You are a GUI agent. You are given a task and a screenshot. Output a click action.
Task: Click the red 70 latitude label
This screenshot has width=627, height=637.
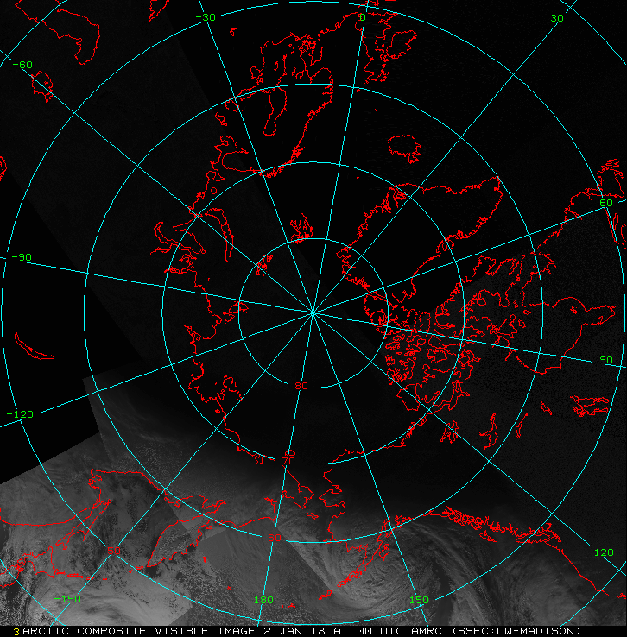click(x=288, y=461)
